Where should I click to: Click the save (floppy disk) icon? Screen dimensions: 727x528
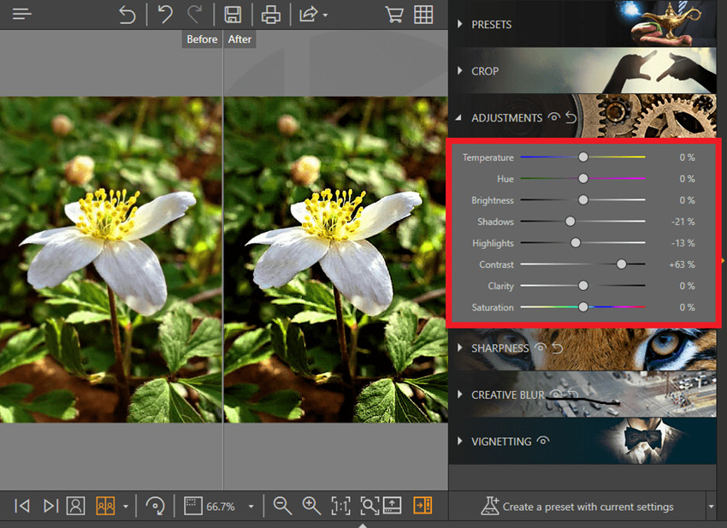(232, 15)
